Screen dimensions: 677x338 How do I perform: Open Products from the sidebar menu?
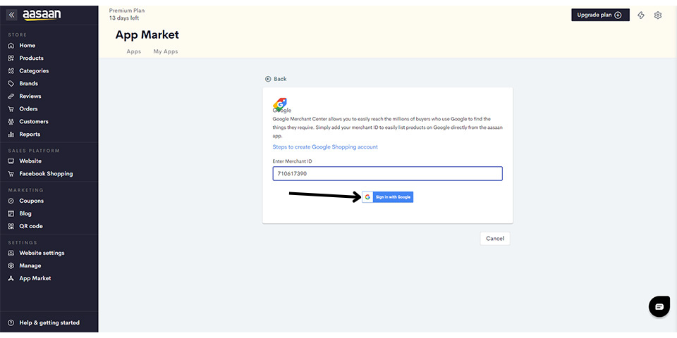pyautogui.click(x=31, y=58)
